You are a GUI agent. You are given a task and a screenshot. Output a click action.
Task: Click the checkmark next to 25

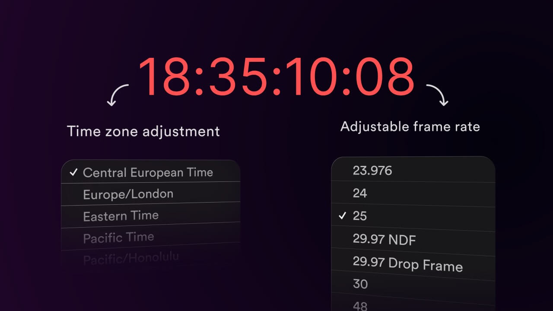point(342,215)
